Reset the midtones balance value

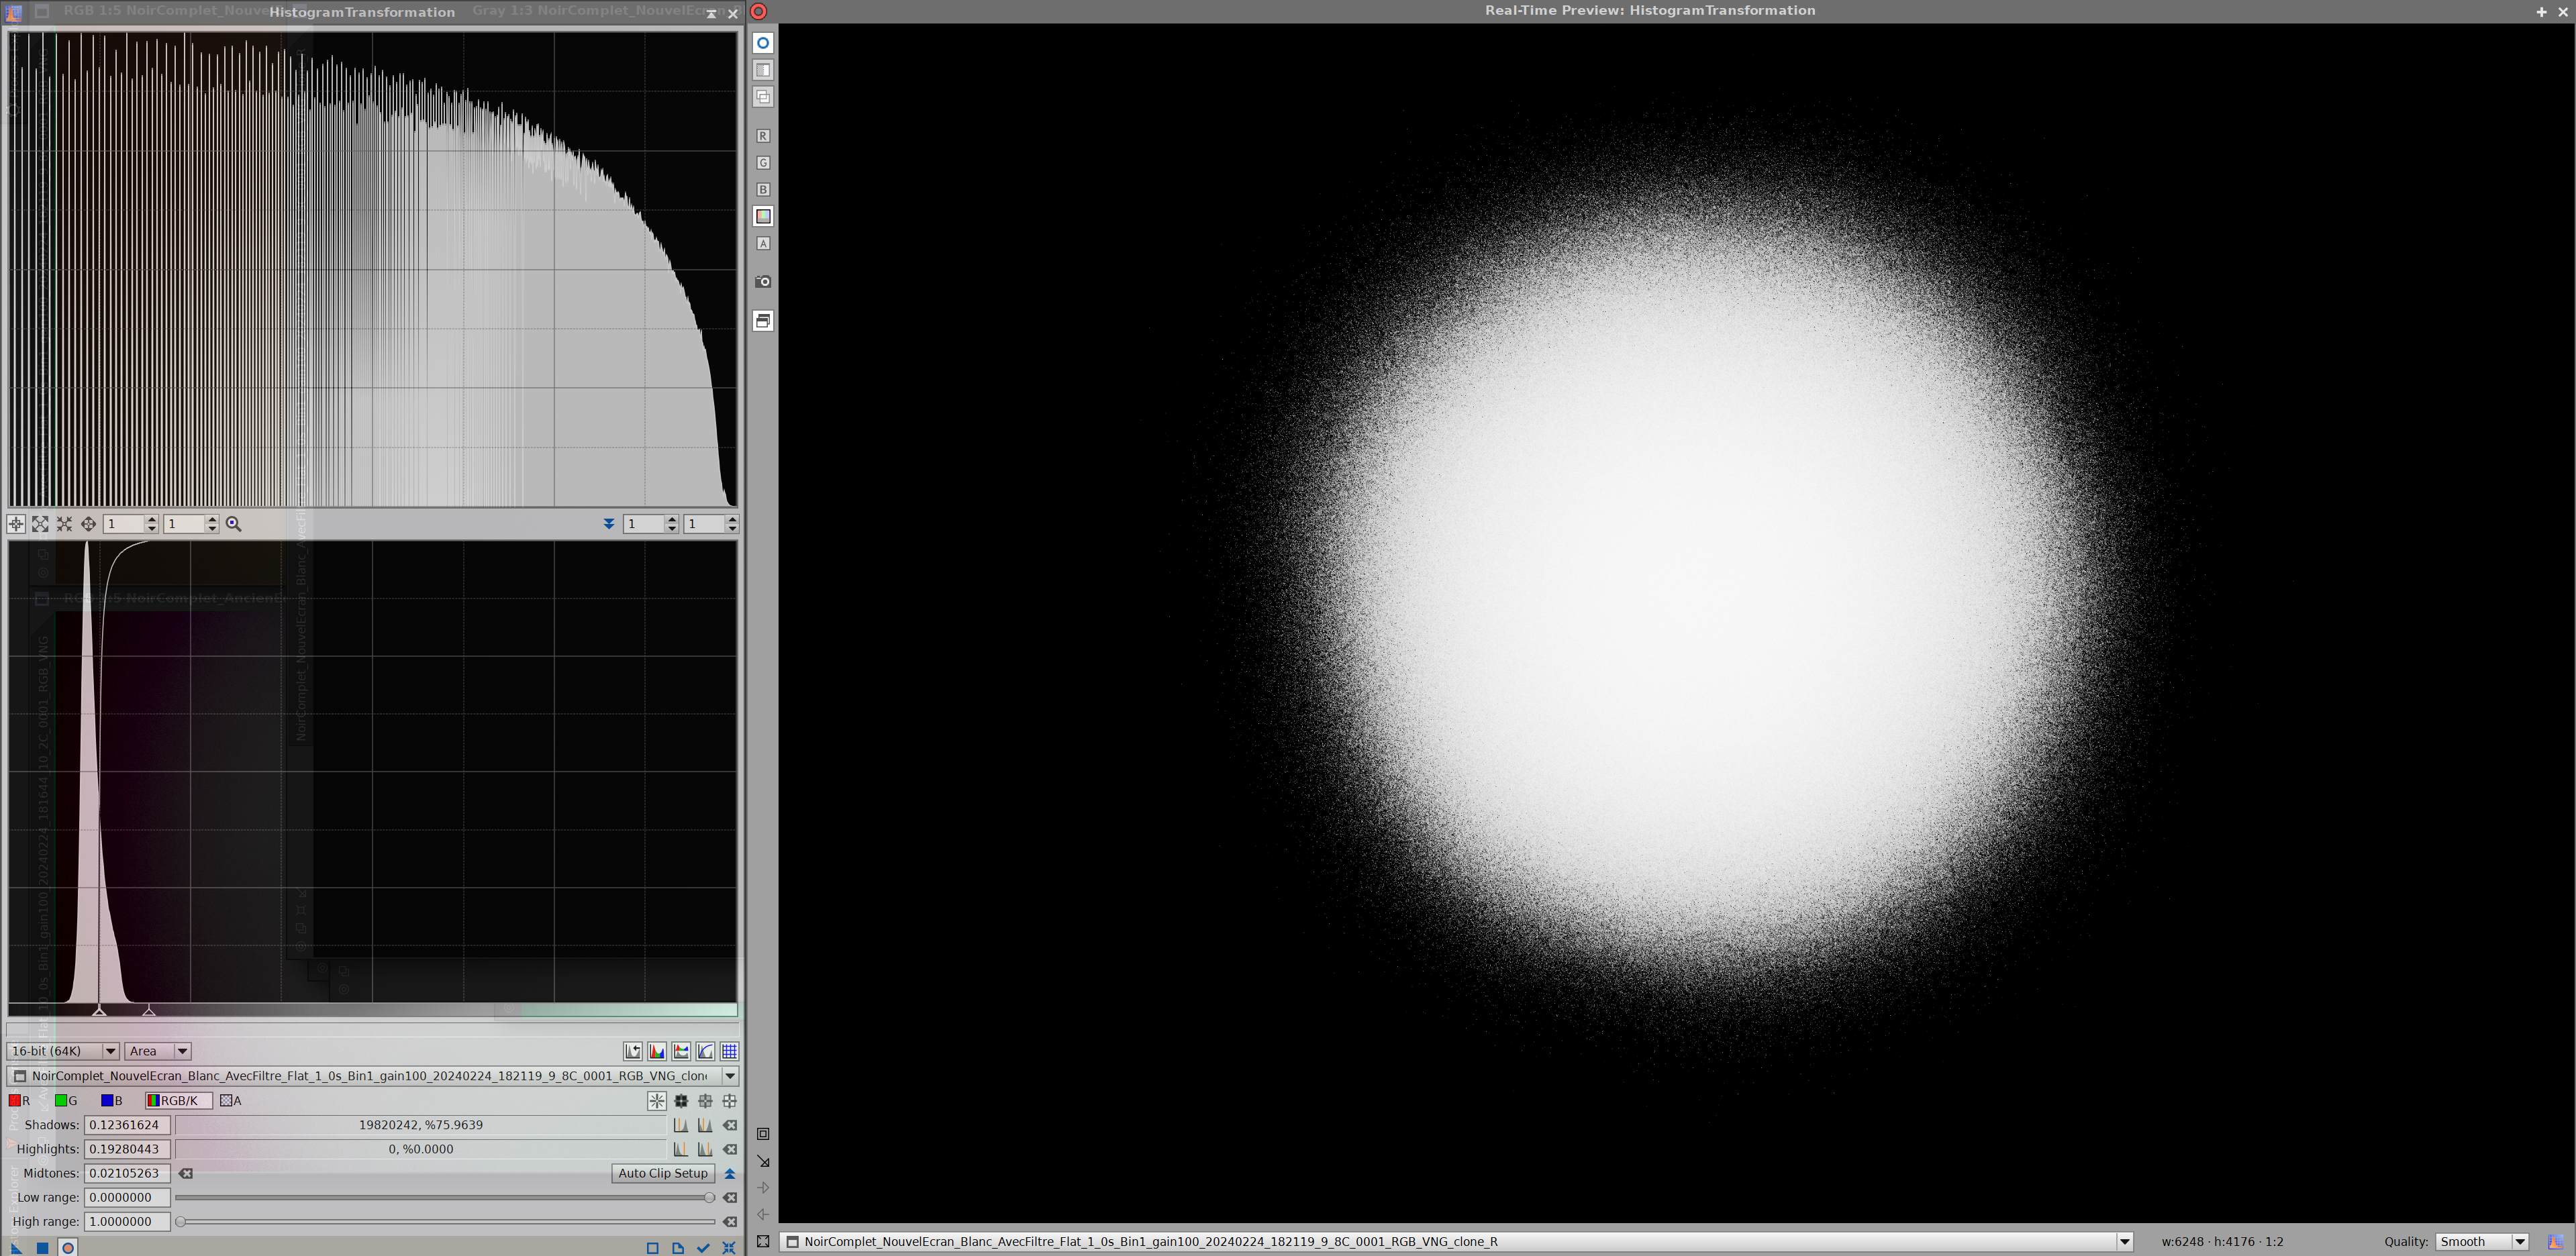coord(186,1173)
